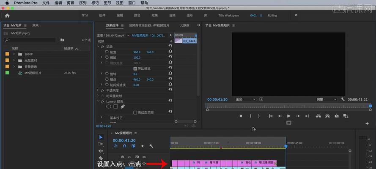This screenshot has height=169, width=376.
Task: Toggle 缩放 animation stopwatch
Action: click(x=107, y=57)
